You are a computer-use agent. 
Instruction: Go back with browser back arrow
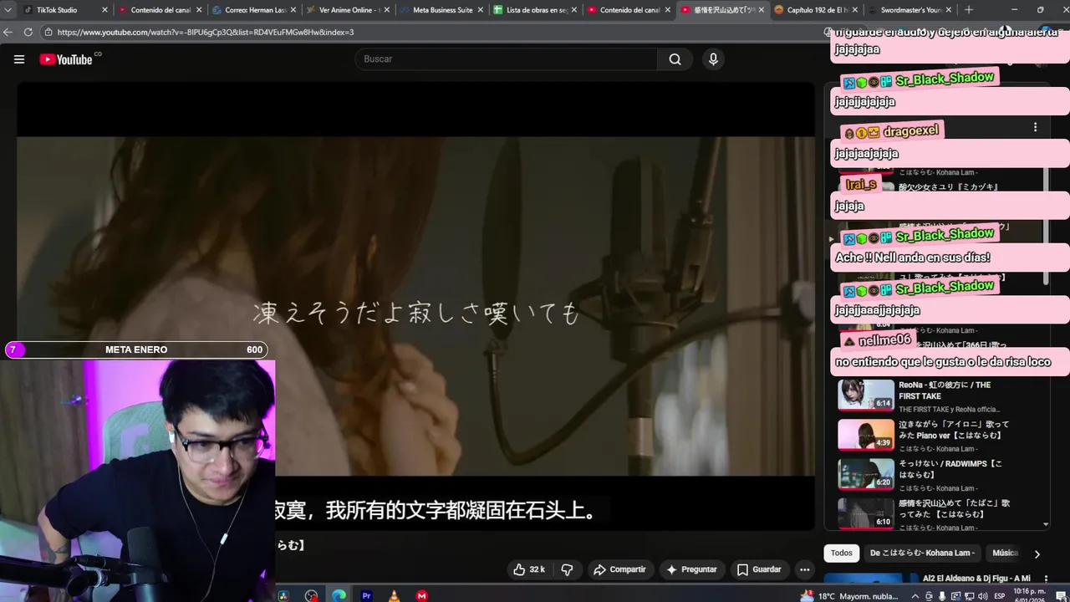(8, 32)
